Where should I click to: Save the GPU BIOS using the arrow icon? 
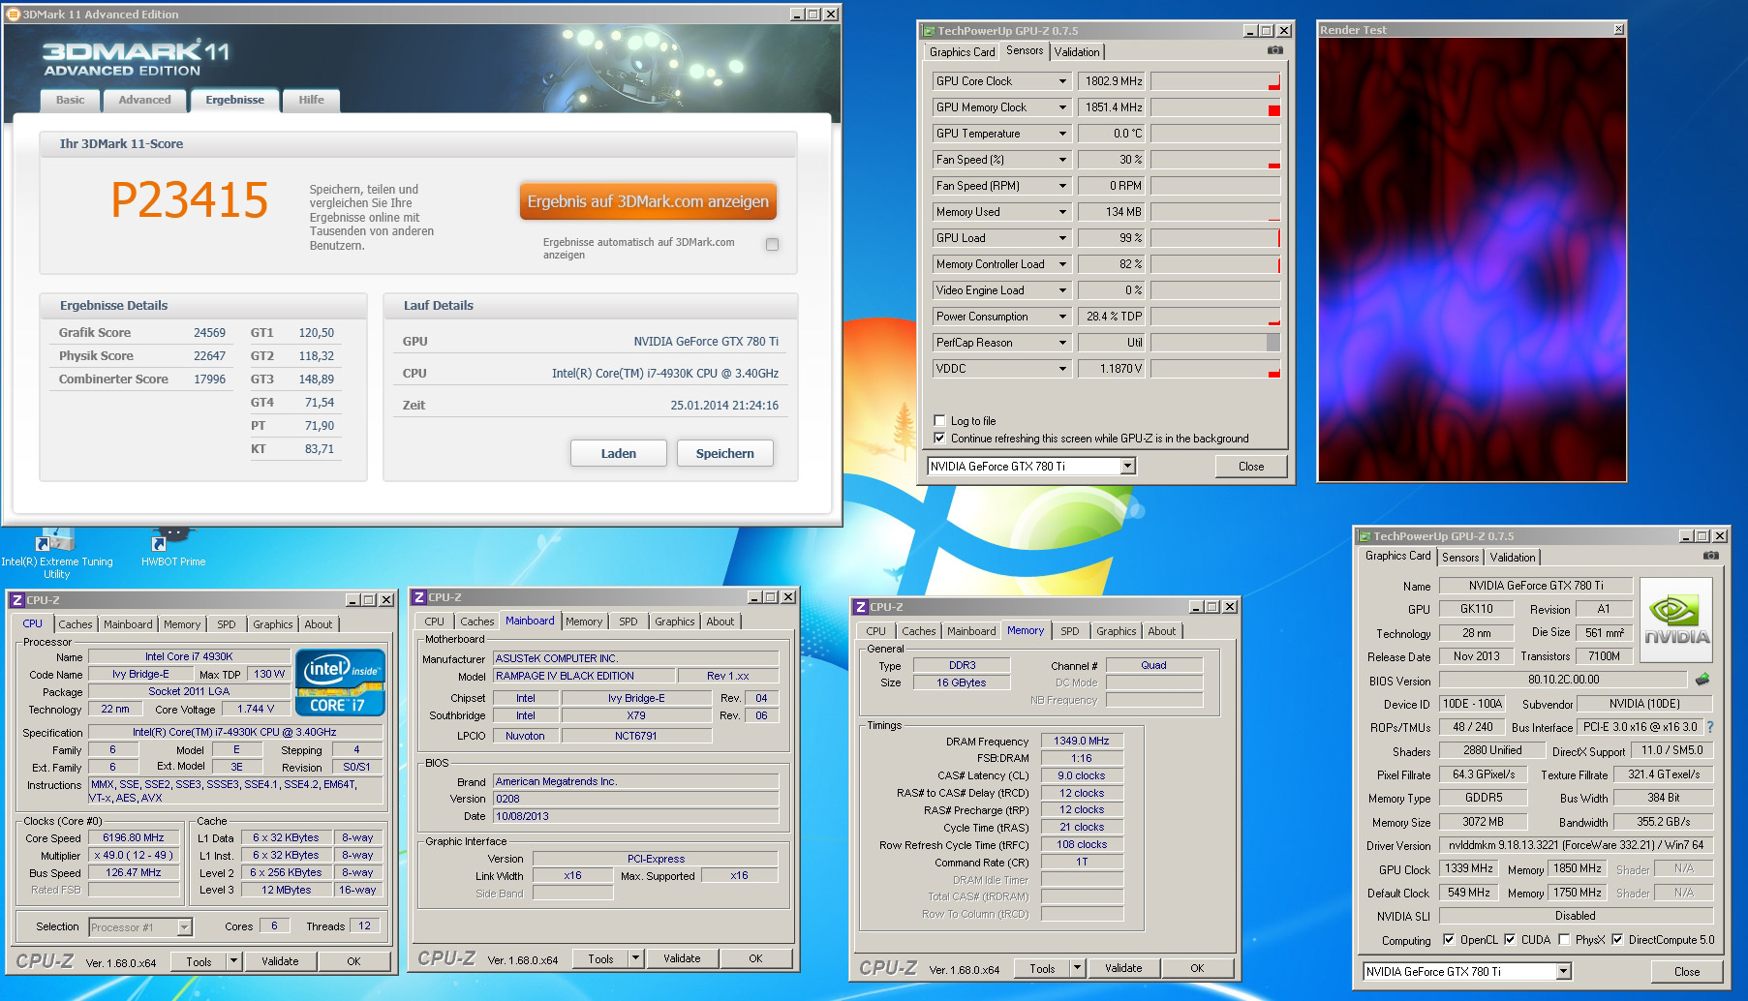[x=1702, y=680]
